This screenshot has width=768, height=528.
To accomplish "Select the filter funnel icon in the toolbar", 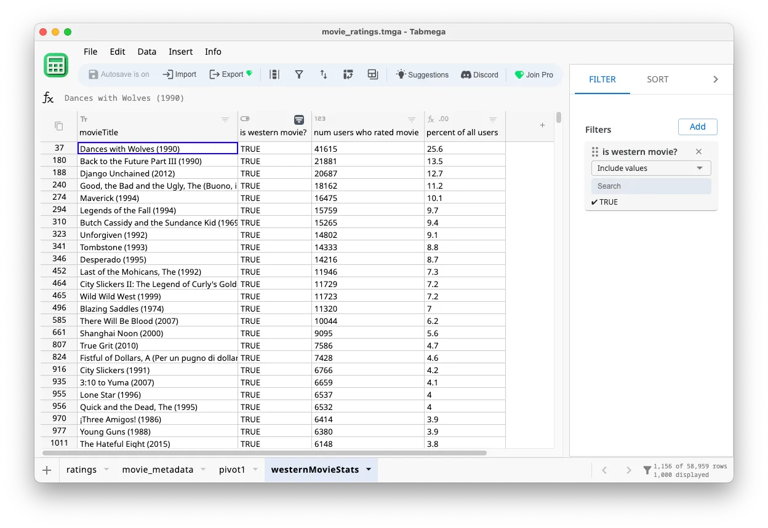I will tap(299, 74).
